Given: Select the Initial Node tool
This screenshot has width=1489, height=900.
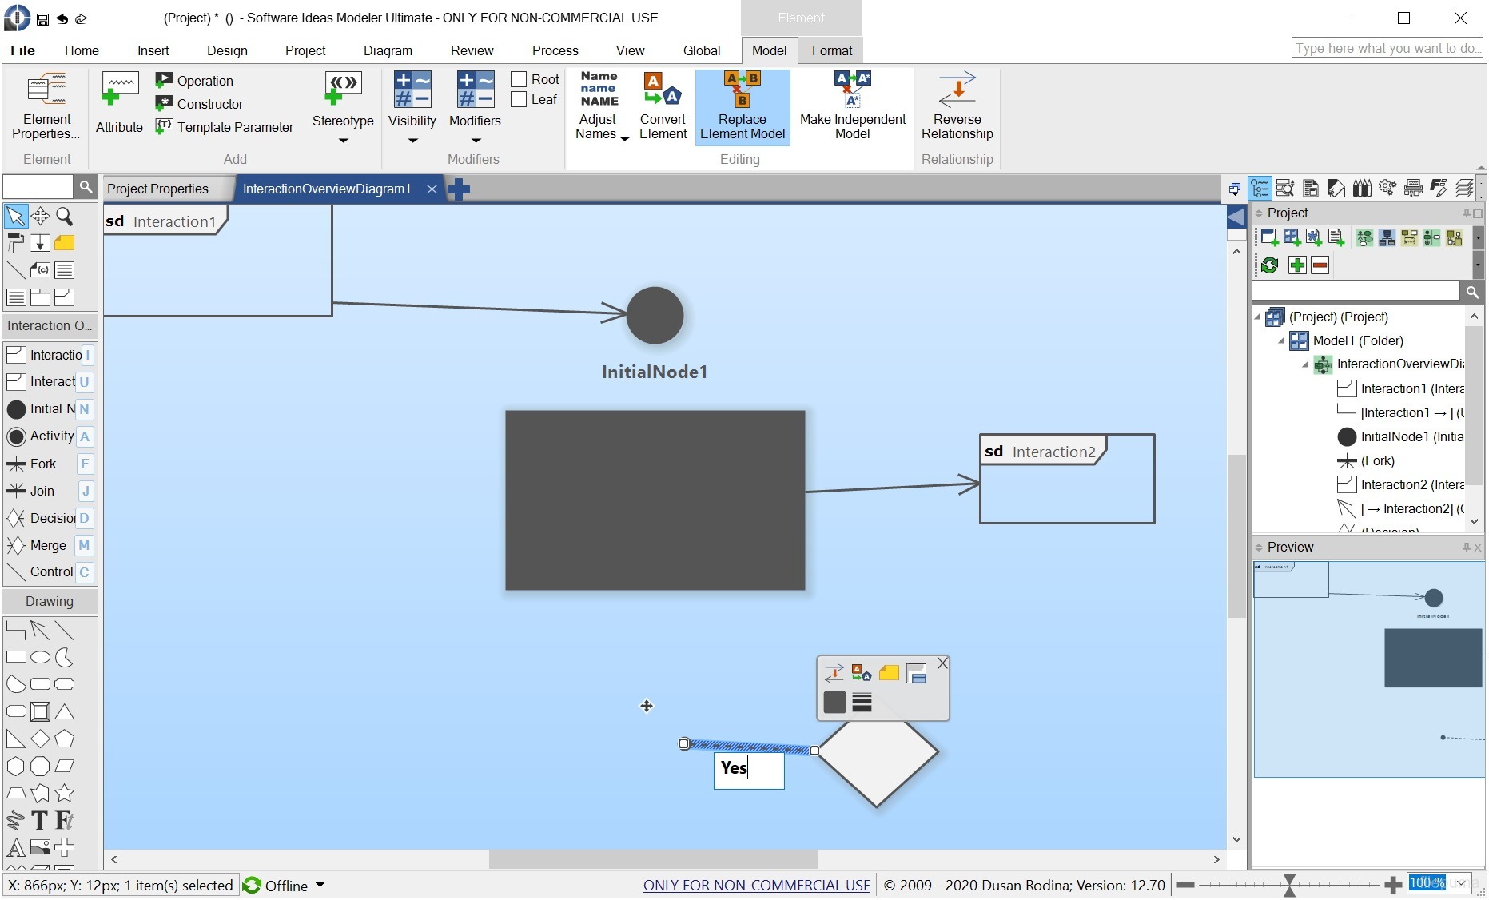Looking at the screenshot, I should (18, 409).
